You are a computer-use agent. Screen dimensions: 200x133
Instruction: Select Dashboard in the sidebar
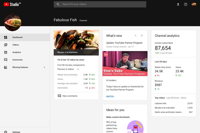click(25, 37)
